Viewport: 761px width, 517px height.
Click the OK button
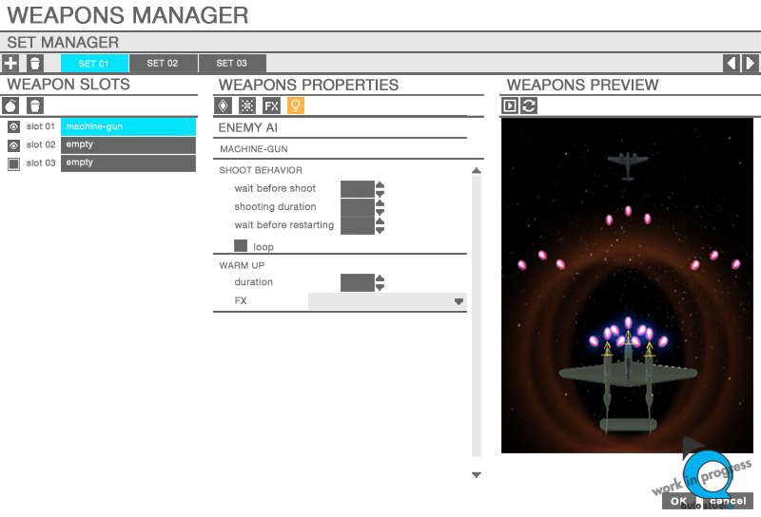(x=679, y=501)
